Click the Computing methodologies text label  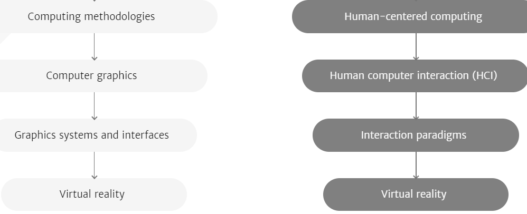click(x=91, y=16)
